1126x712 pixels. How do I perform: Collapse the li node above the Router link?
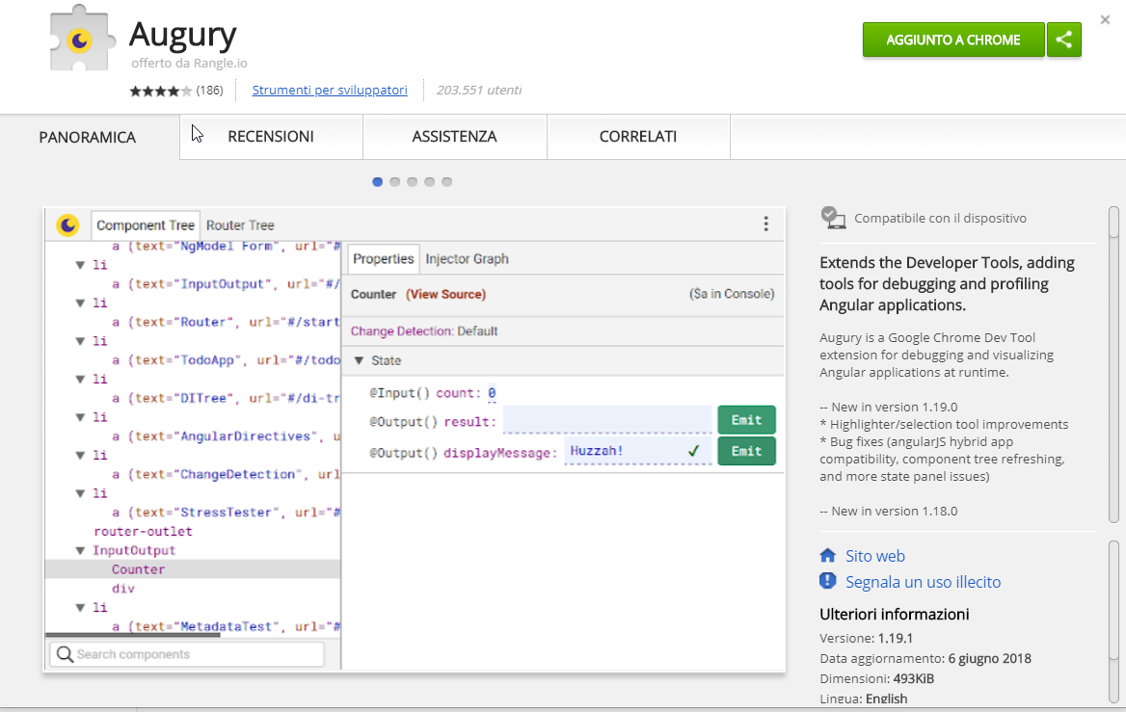click(80, 303)
